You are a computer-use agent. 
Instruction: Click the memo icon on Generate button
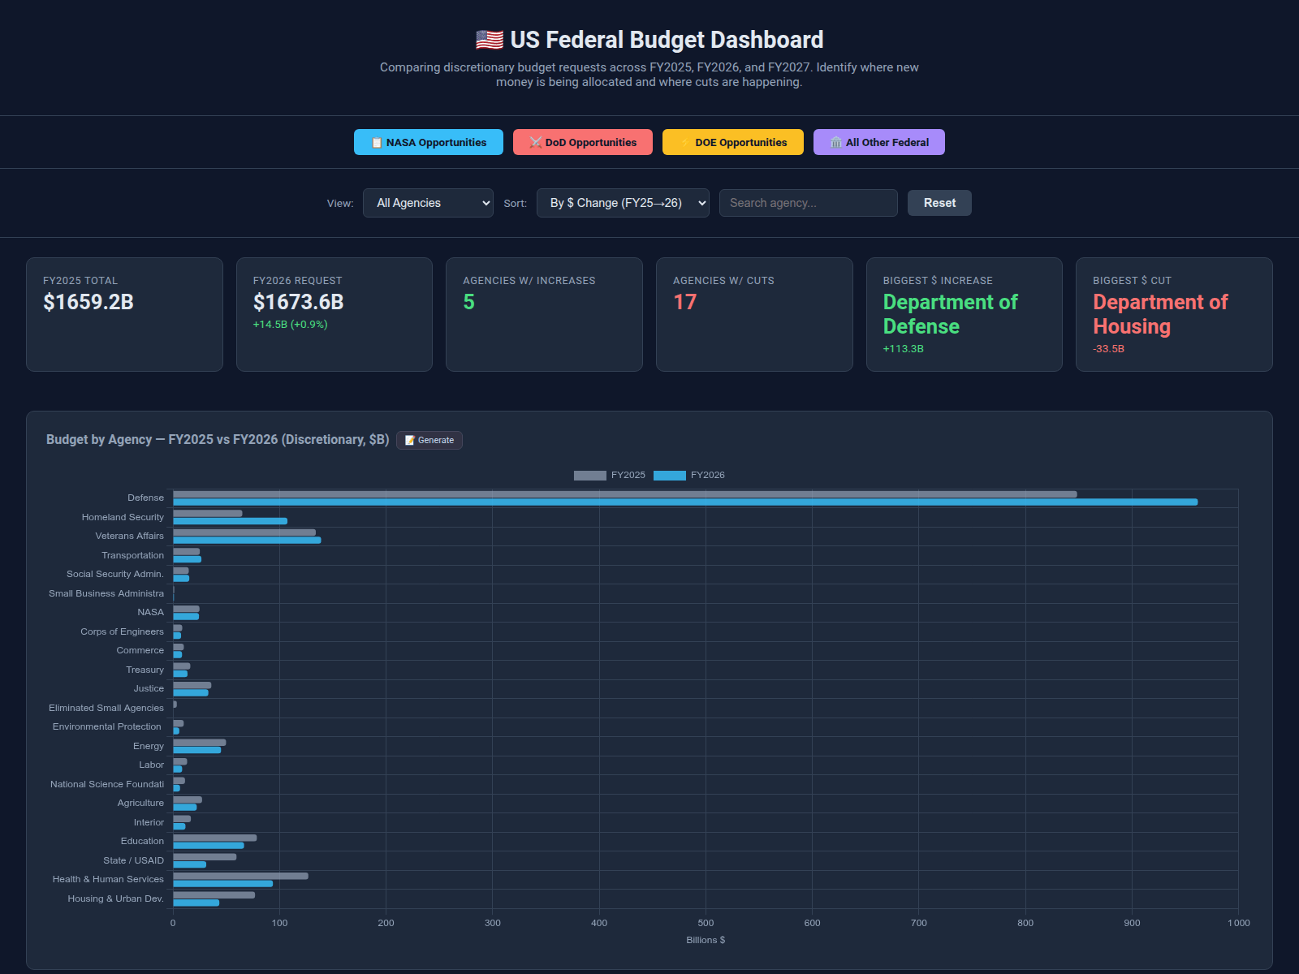pos(410,440)
